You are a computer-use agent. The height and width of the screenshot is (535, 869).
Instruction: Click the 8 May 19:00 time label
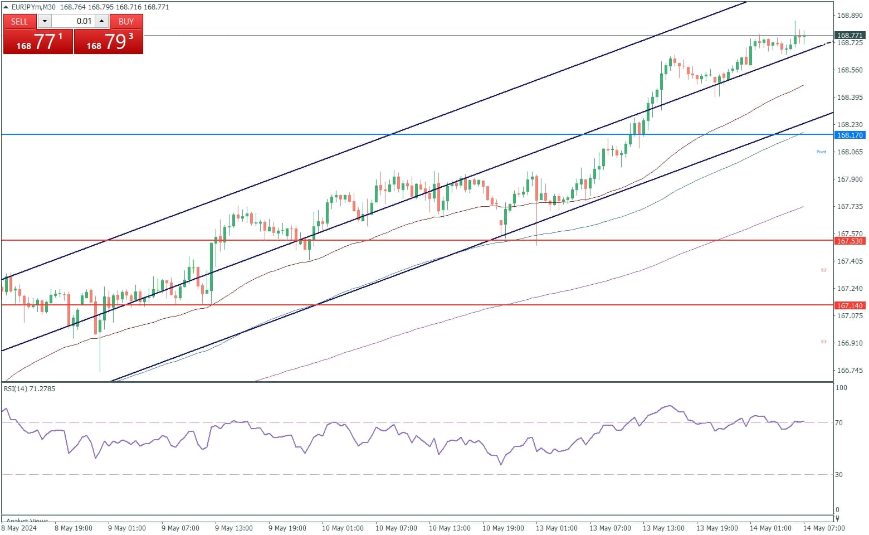click(x=74, y=528)
